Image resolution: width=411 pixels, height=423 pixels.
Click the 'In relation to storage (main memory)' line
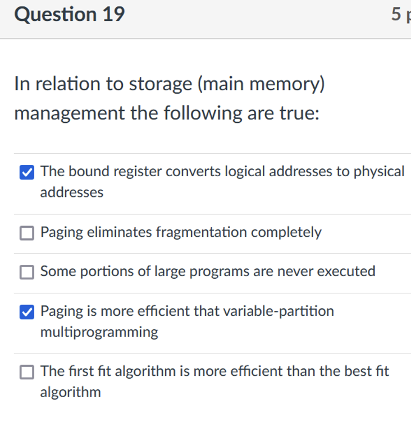[x=170, y=84]
